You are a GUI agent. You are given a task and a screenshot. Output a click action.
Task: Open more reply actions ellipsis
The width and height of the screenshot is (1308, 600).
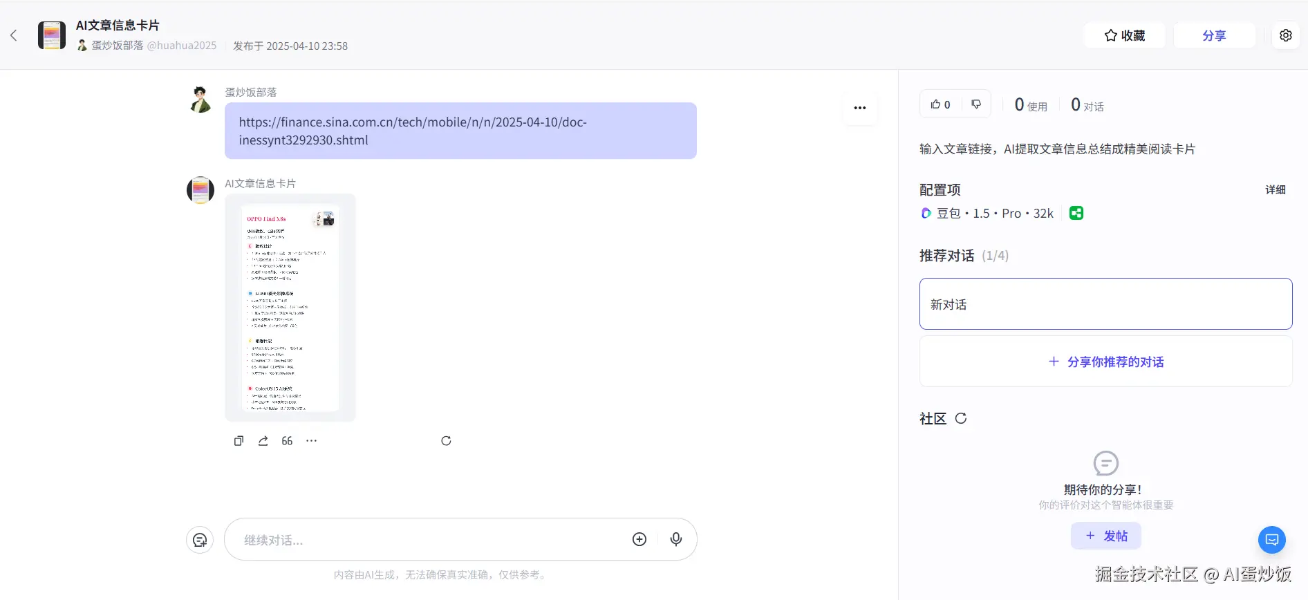pyautogui.click(x=312, y=441)
